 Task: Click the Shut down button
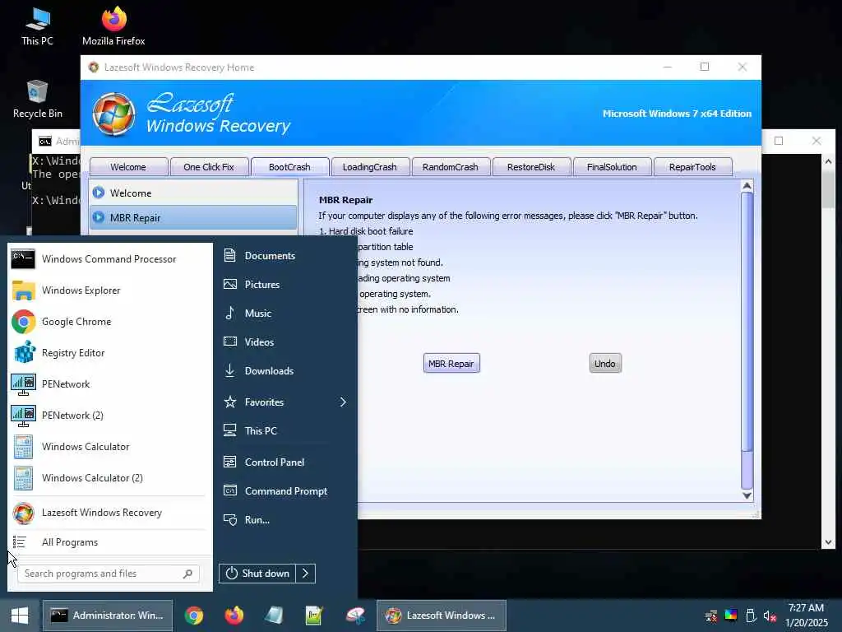tap(257, 574)
